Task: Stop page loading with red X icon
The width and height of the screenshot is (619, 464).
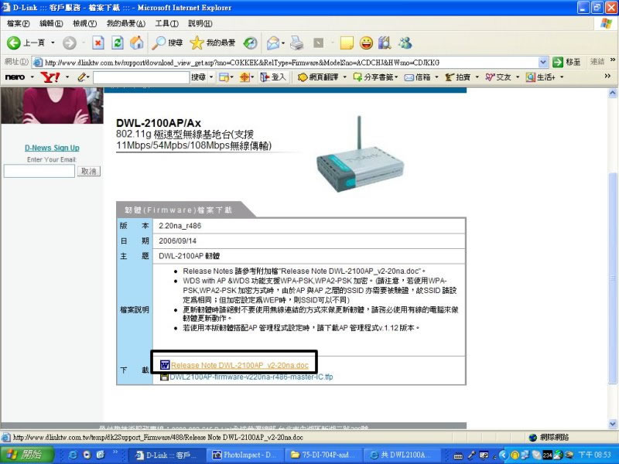Action: pos(98,43)
